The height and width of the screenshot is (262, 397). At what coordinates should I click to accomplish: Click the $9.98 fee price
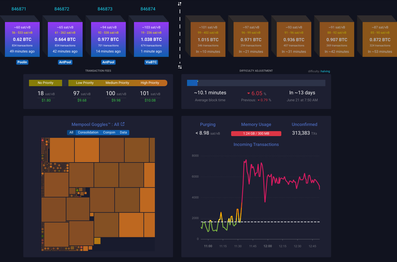[x=116, y=100]
